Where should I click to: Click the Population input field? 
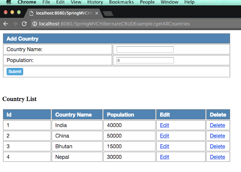point(145,60)
